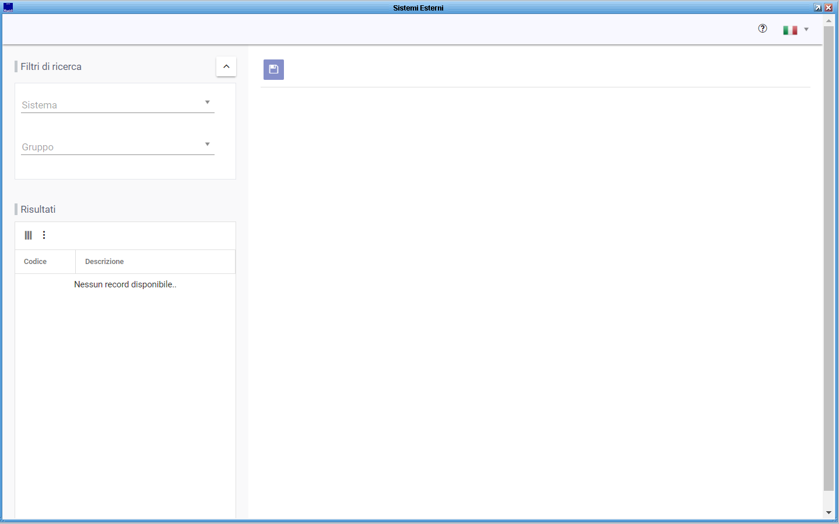839x524 pixels.
Task: Sort by the Codice column header
Action: [45, 262]
